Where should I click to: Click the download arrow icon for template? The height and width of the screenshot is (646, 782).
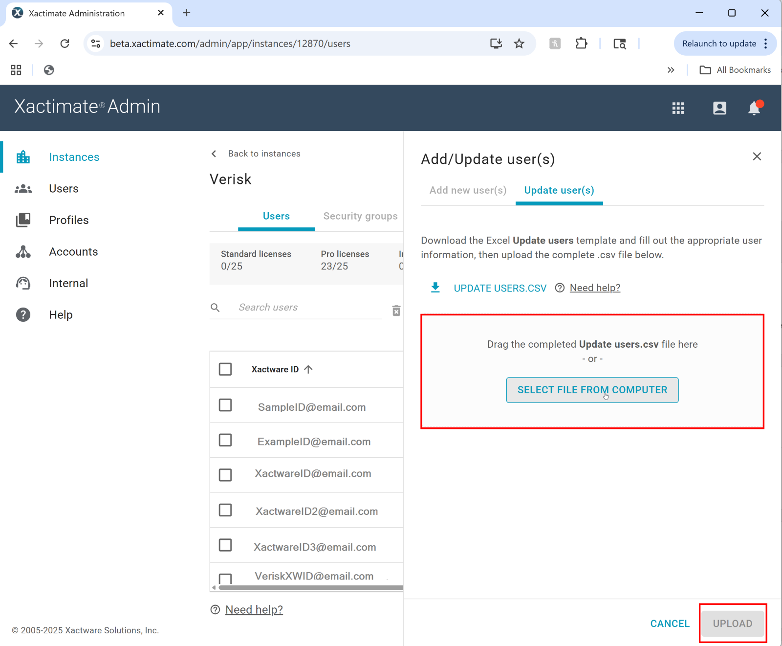(435, 288)
